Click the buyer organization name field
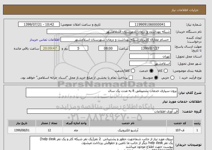The height and width of the screenshot is (150, 212). point(109,31)
